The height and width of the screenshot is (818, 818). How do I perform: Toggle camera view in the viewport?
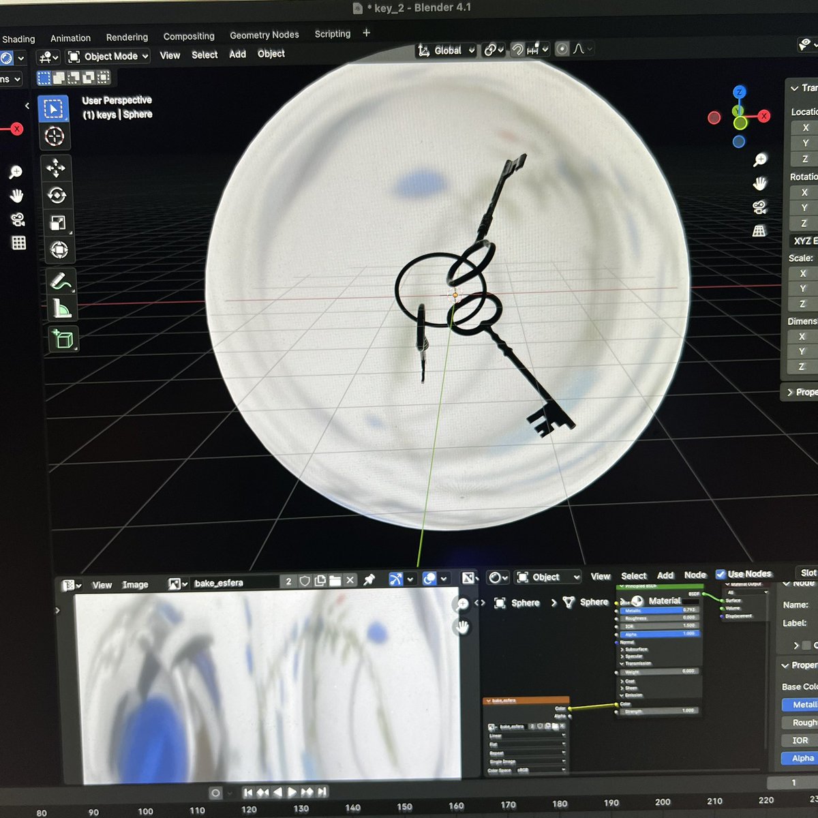(759, 207)
